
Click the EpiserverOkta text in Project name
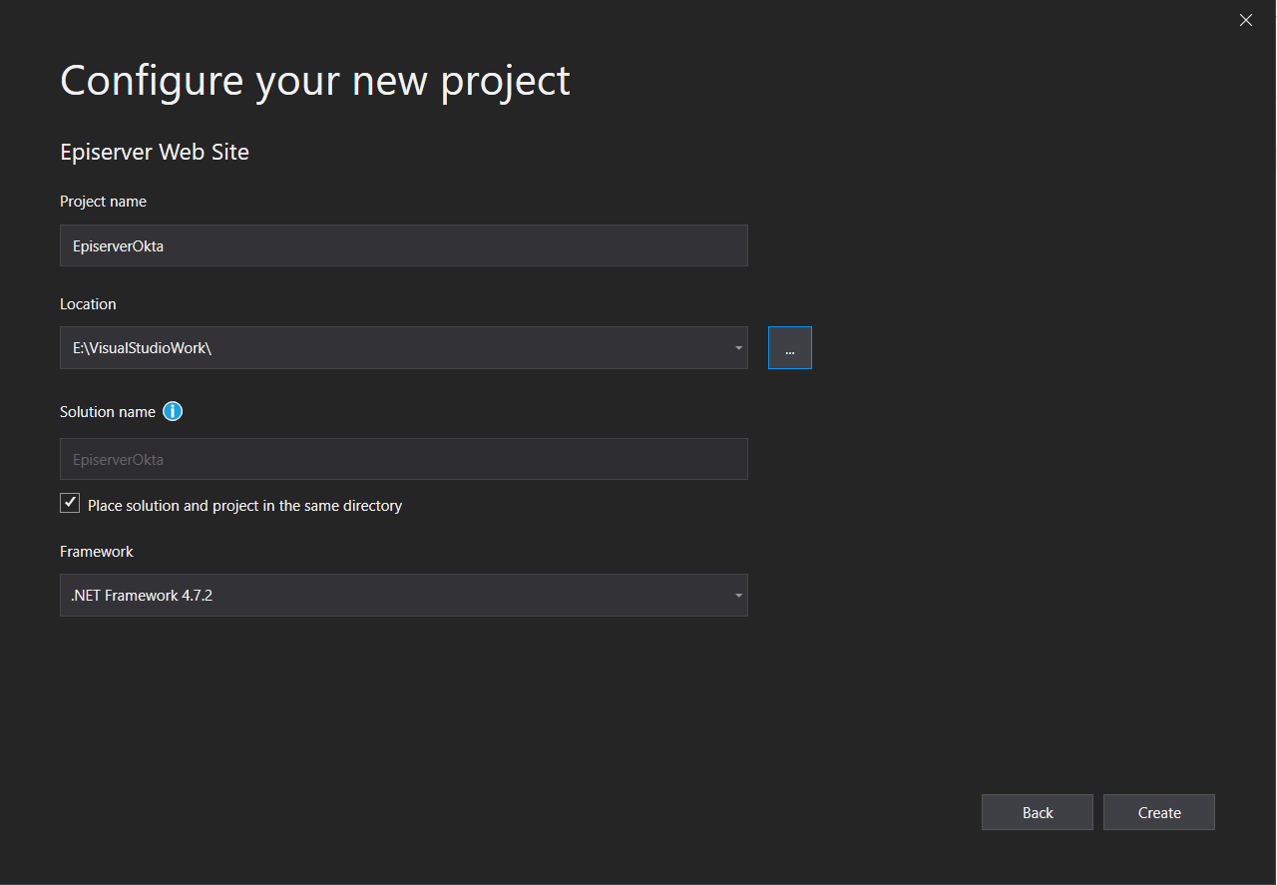[118, 246]
